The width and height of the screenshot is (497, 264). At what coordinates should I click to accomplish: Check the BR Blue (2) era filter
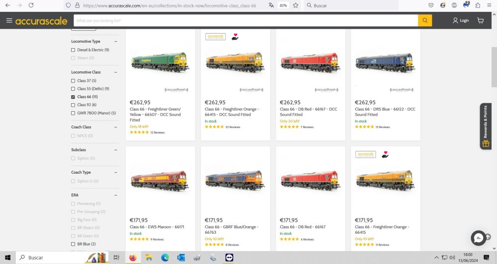pos(73,244)
